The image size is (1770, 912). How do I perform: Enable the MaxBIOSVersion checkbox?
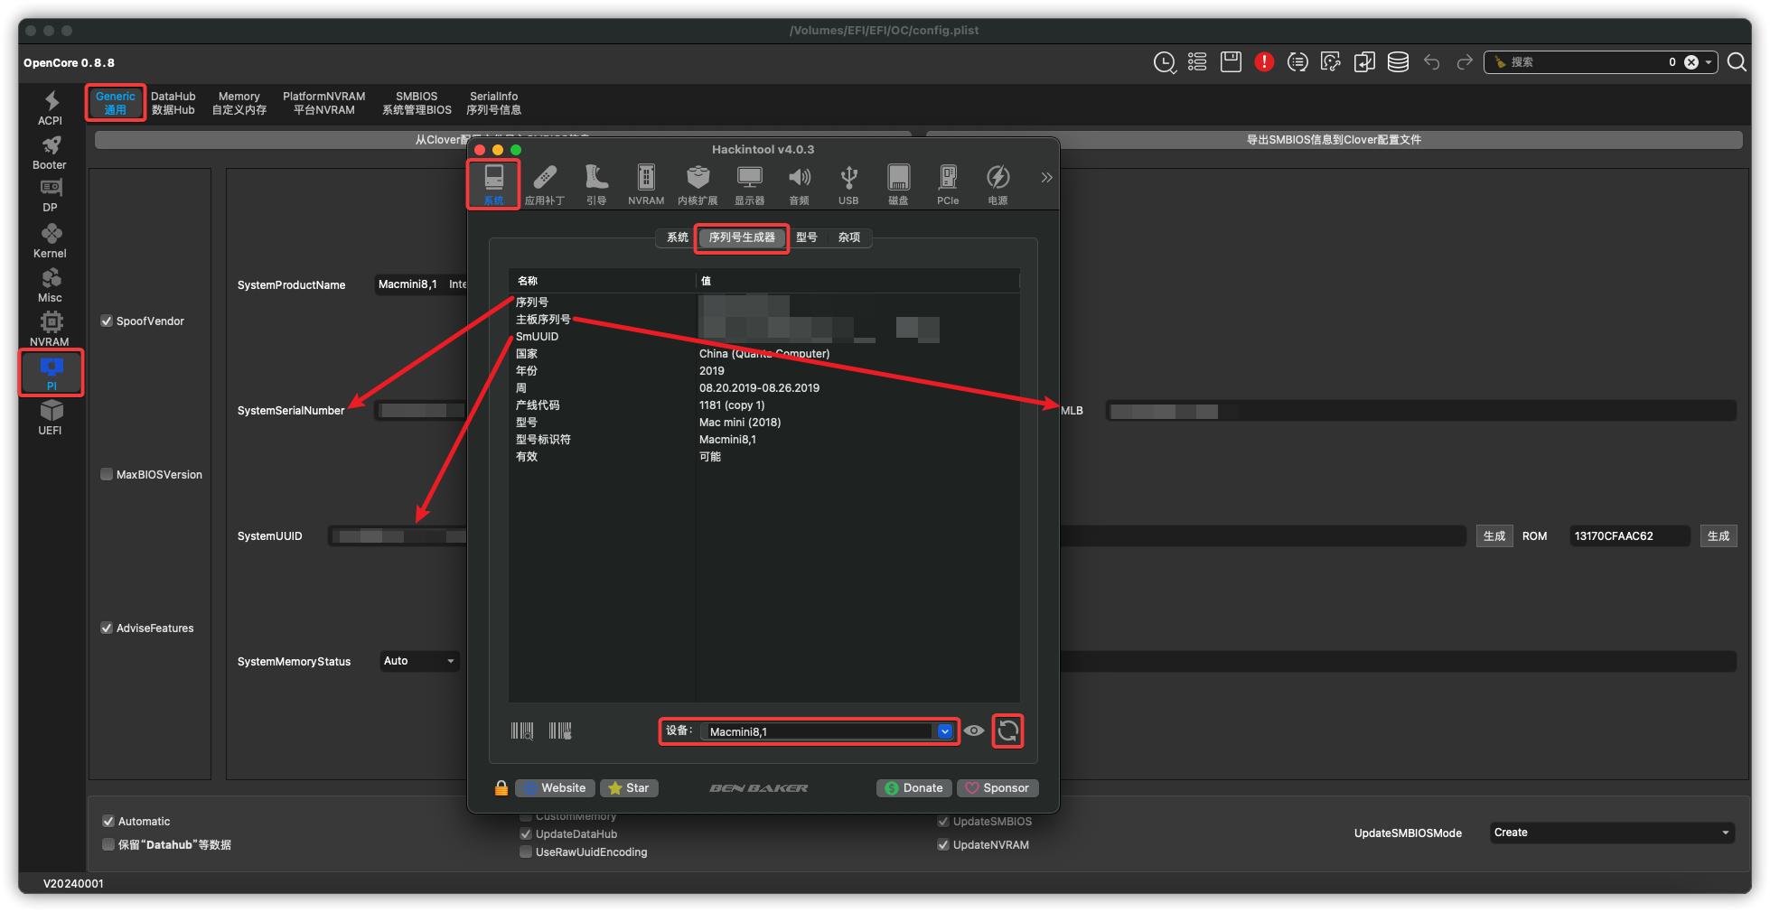pyautogui.click(x=107, y=475)
